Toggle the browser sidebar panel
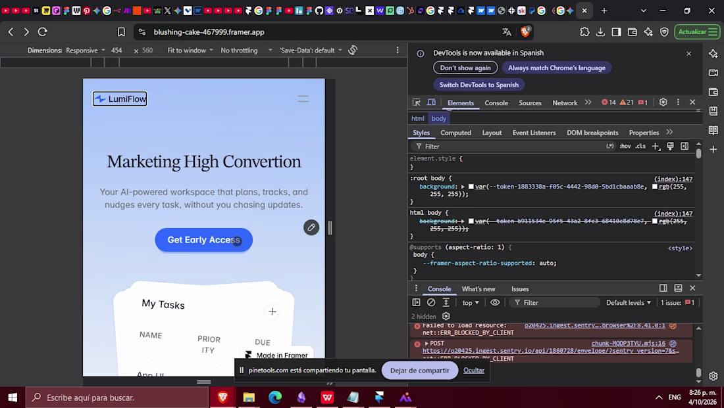 tap(616, 32)
